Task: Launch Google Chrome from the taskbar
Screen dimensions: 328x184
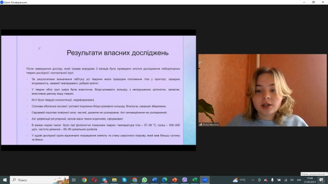Action: (84, 180)
